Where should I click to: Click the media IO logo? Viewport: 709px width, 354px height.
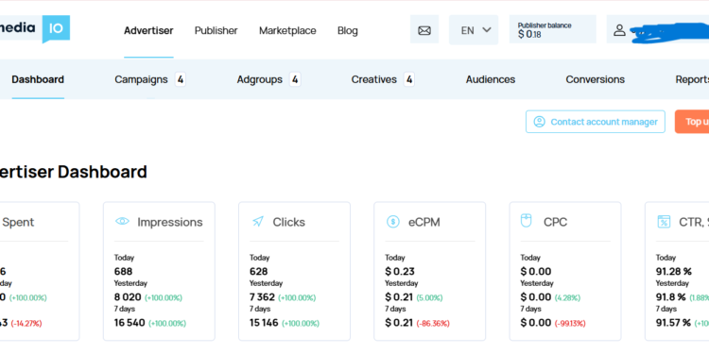[35, 28]
